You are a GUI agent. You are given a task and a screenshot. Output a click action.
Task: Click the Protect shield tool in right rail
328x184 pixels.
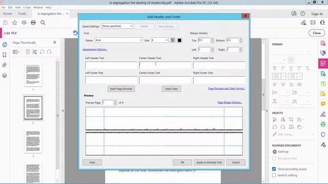click(x=323, y=134)
